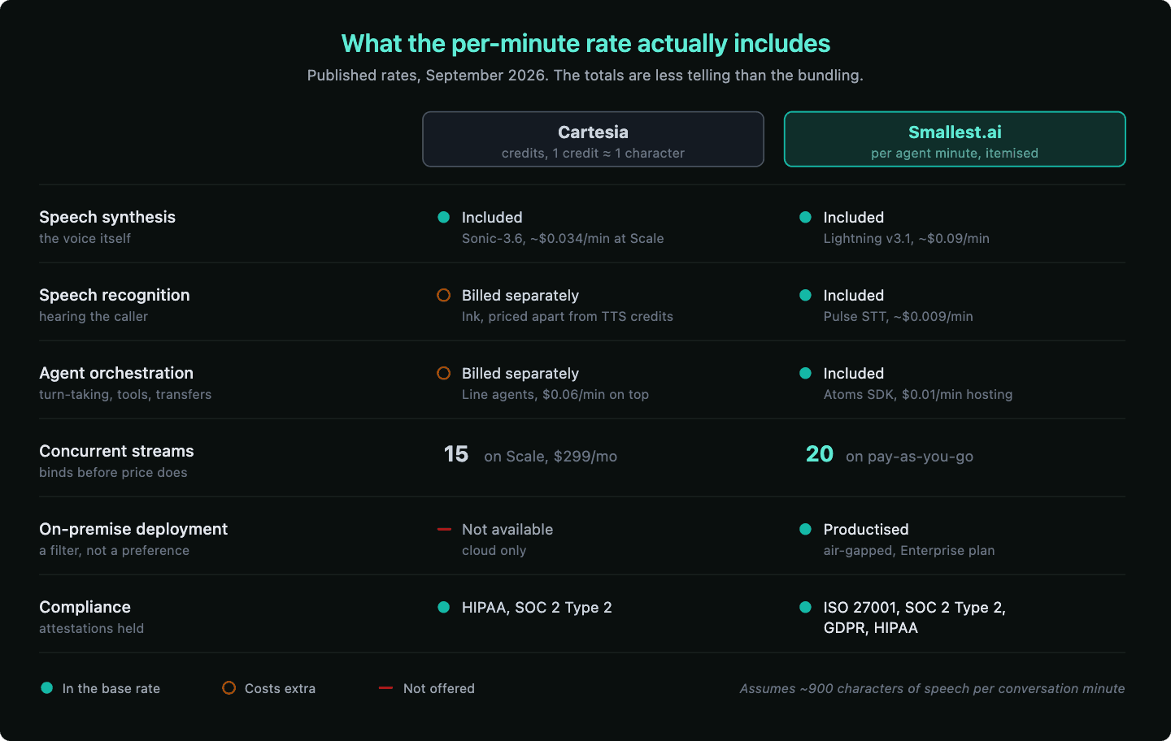The height and width of the screenshot is (741, 1171).
Task: Click the 'Not offered' legend label
Action: pyautogui.click(x=439, y=688)
